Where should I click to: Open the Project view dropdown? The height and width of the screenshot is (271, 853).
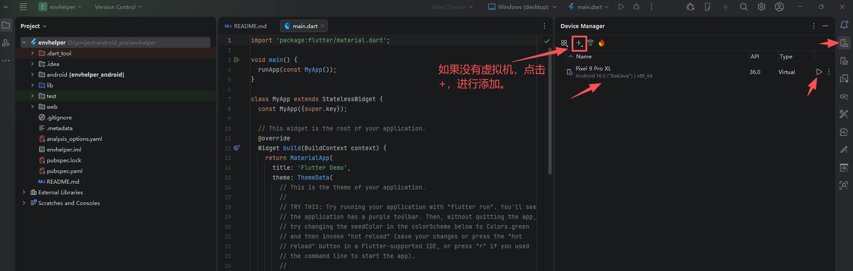(33, 26)
